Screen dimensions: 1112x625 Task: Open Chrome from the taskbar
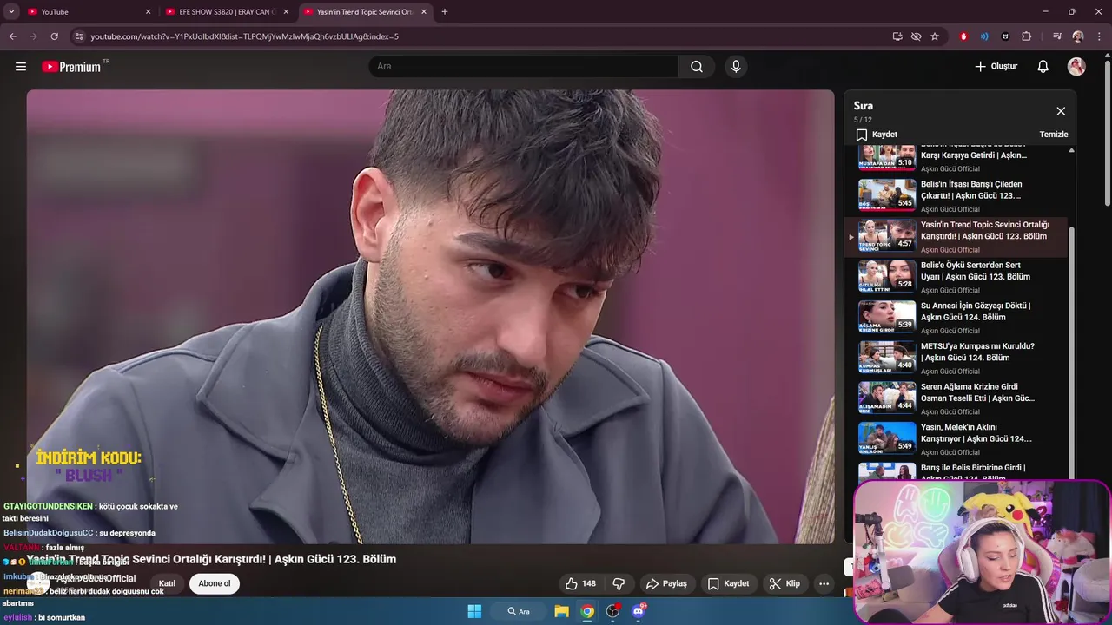click(x=587, y=611)
